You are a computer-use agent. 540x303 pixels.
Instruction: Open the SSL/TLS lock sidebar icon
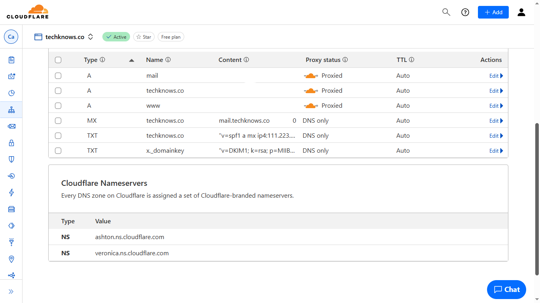[11, 143]
